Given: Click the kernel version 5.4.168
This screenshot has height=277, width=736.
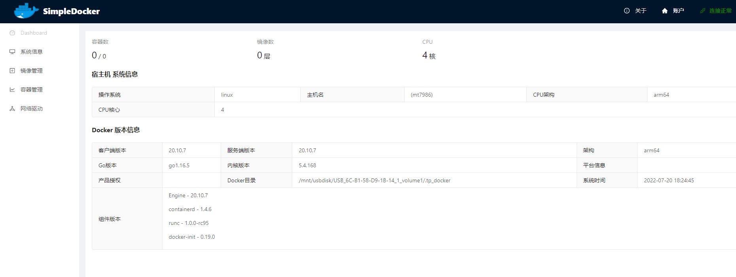Looking at the screenshot, I should pos(307,165).
